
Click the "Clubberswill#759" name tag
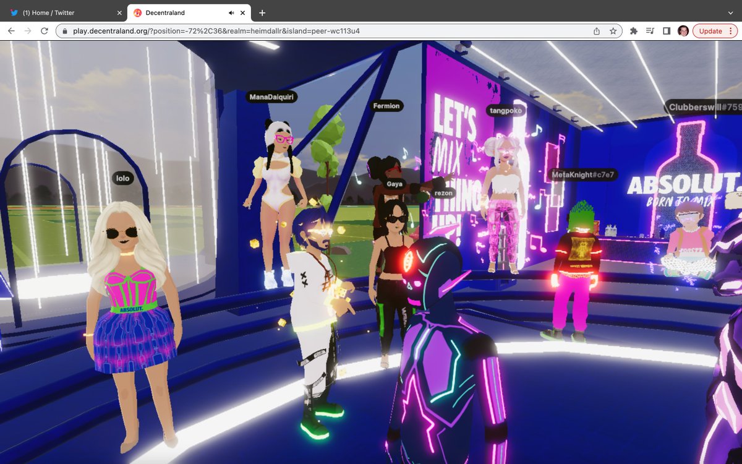coord(704,106)
